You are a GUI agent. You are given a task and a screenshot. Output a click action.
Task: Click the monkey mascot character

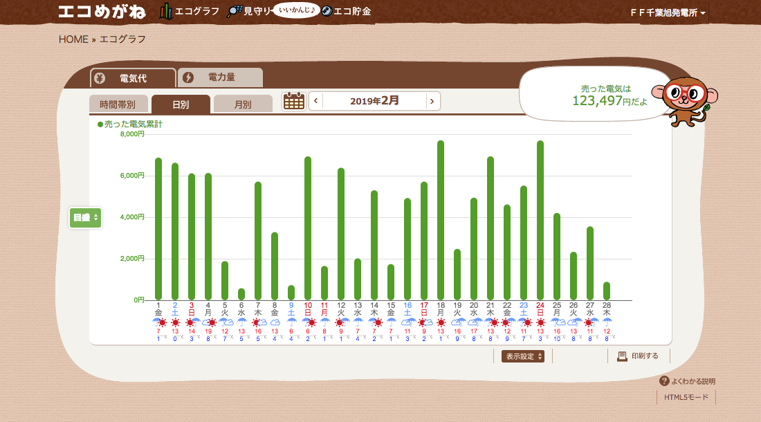click(x=686, y=101)
